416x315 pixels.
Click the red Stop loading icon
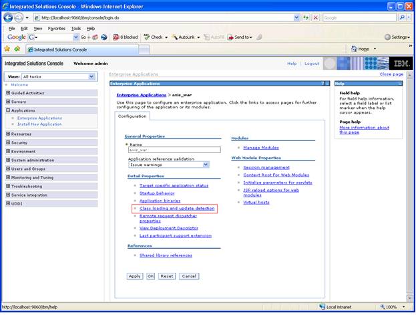click(315, 18)
